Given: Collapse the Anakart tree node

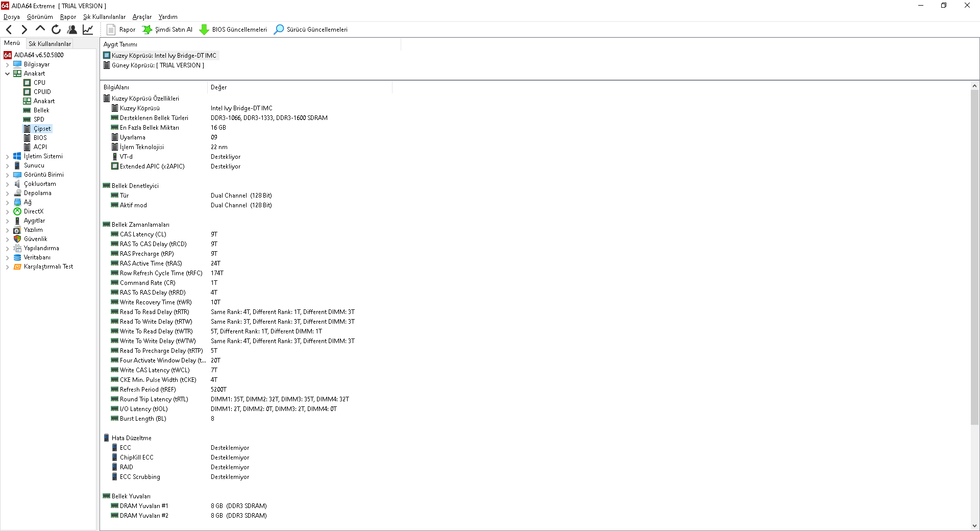Looking at the screenshot, I should 8,74.
